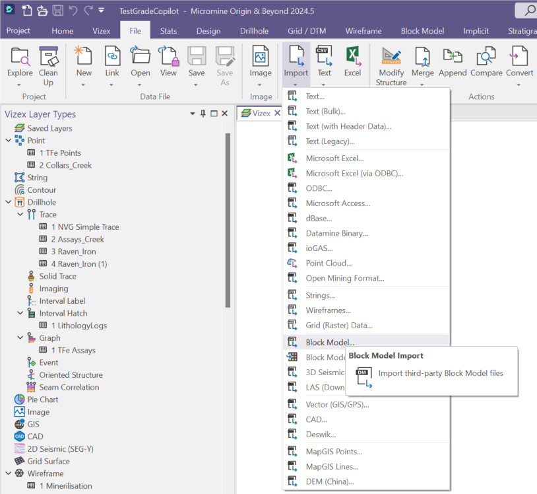This screenshot has height=494, width=537.
Task: Select Point Cloud... import option
Action: (x=328, y=263)
